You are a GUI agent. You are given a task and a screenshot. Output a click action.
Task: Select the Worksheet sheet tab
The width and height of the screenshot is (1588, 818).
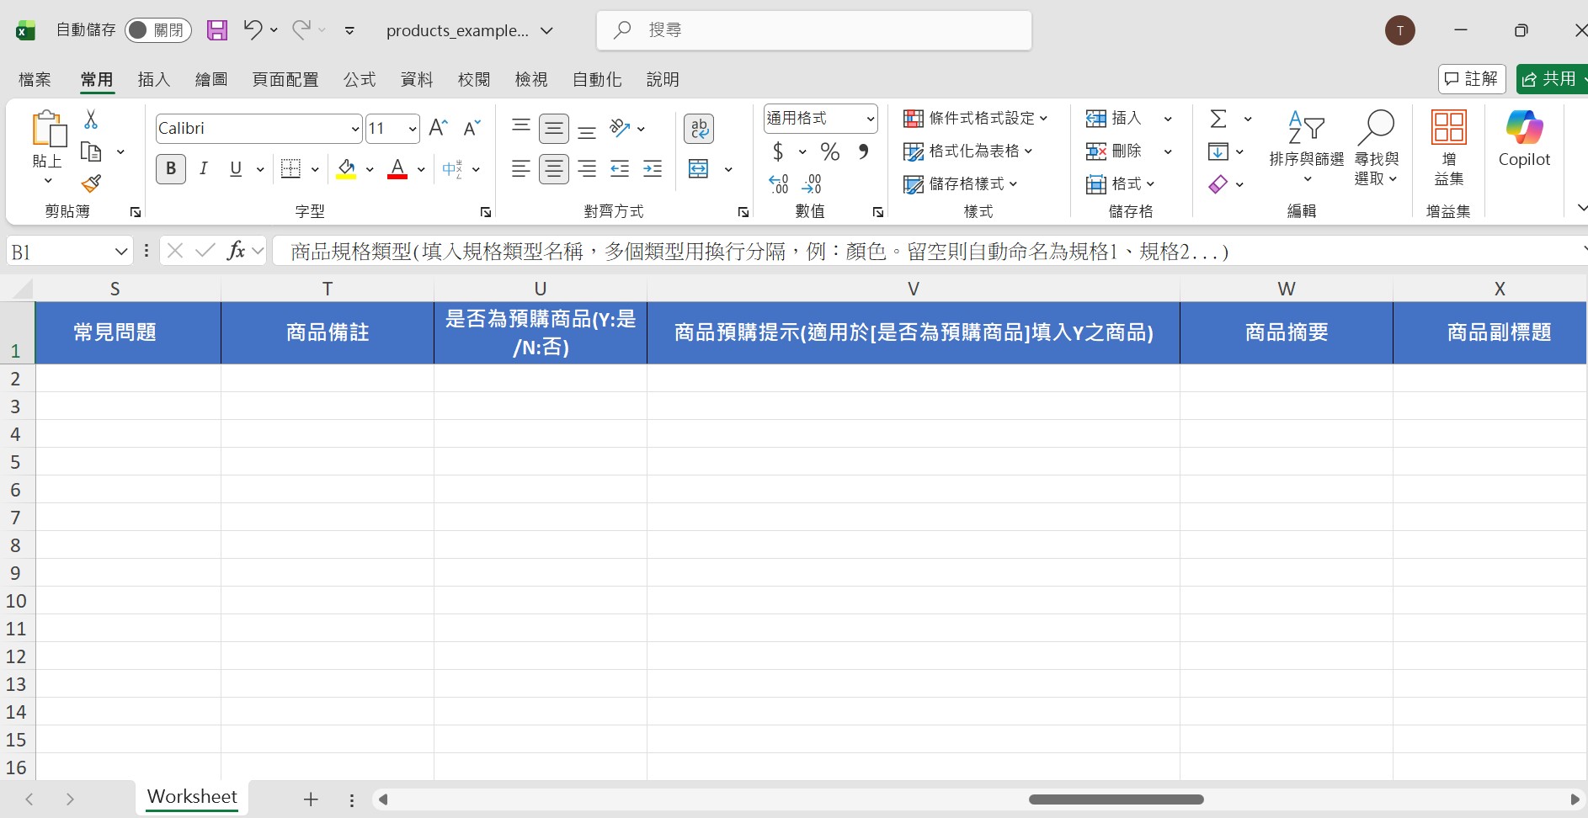pyautogui.click(x=192, y=797)
